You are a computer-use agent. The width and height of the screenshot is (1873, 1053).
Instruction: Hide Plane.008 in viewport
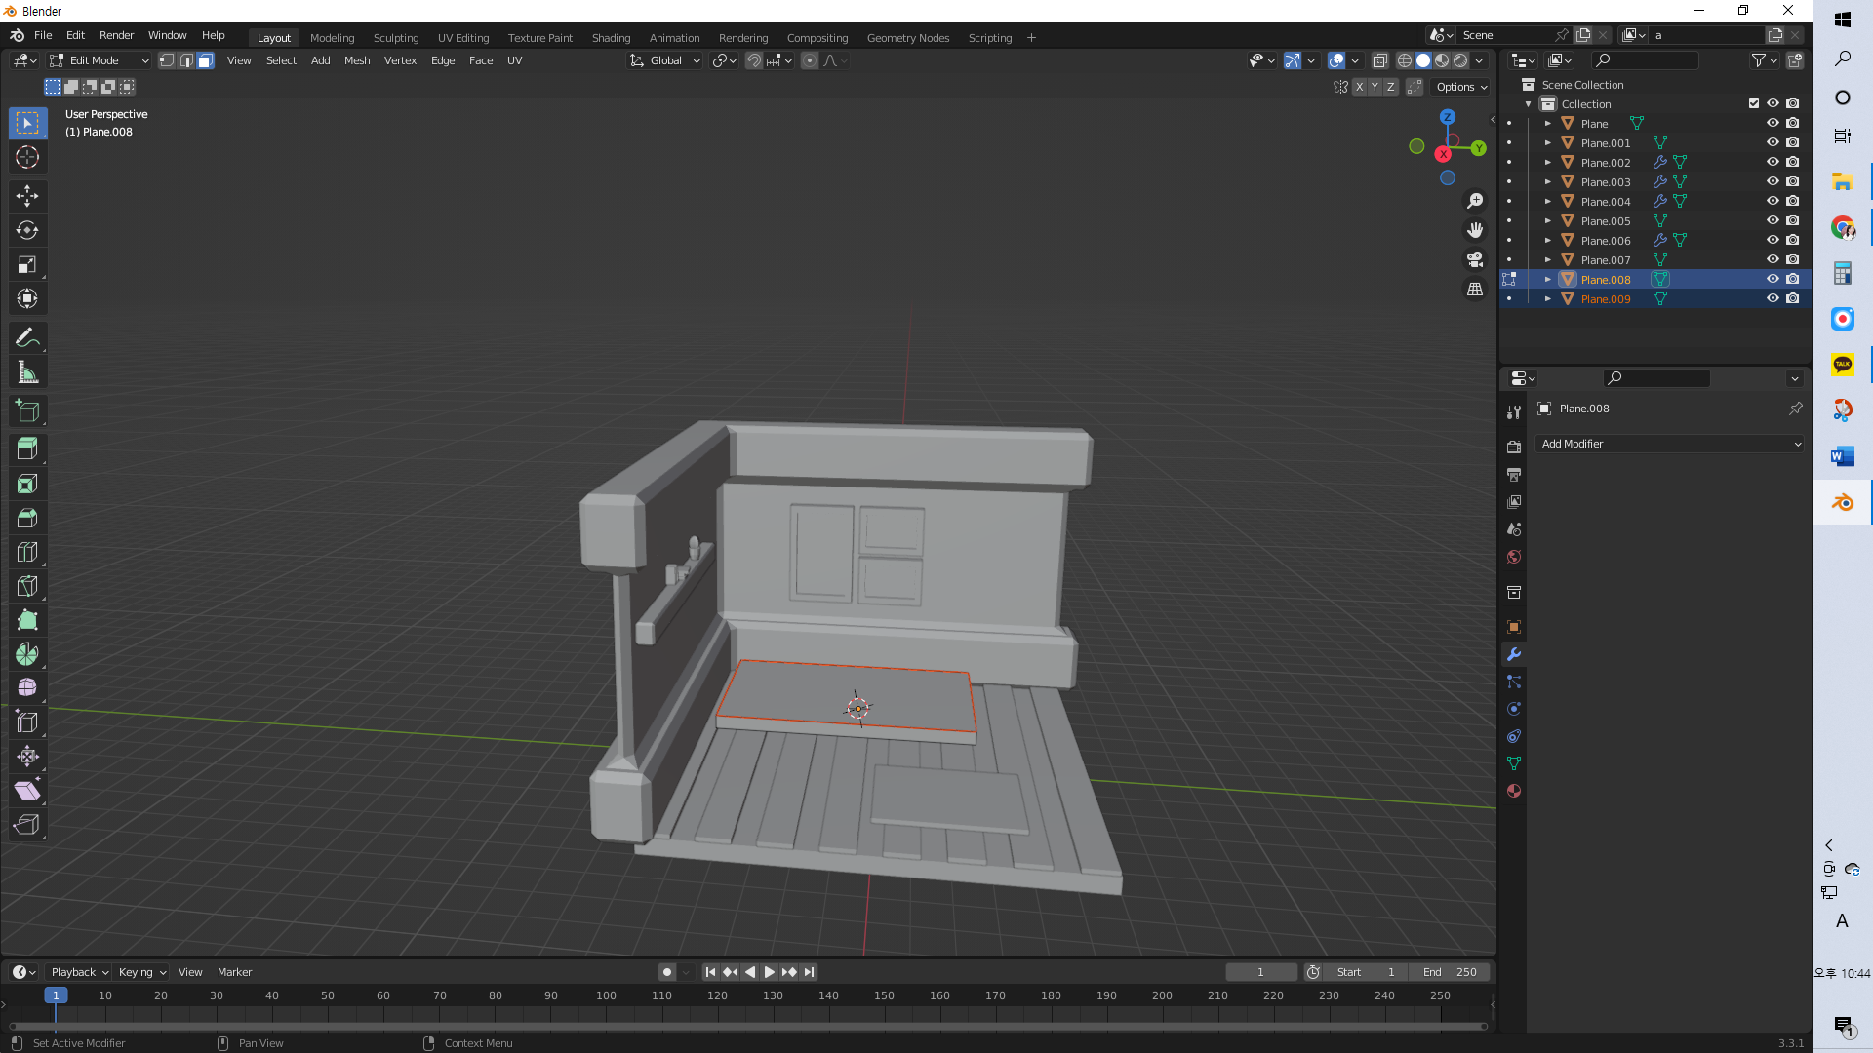tap(1773, 280)
